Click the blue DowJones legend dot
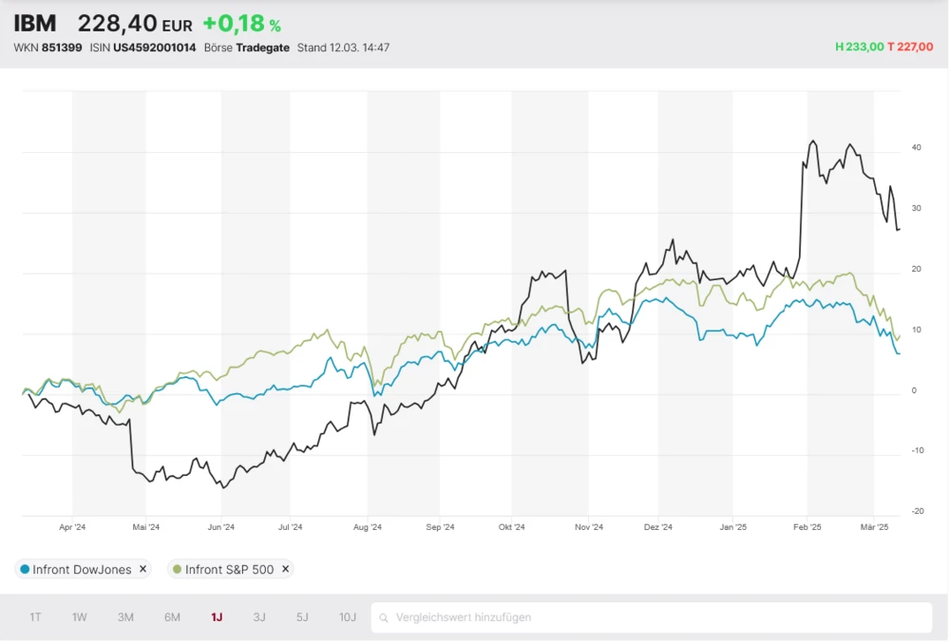This screenshot has width=950, height=643. point(24,570)
